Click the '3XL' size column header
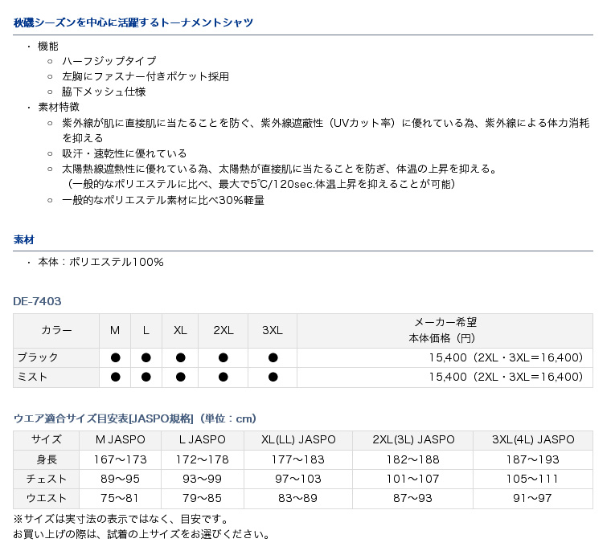This screenshot has width=611, height=555. point(273,330)
